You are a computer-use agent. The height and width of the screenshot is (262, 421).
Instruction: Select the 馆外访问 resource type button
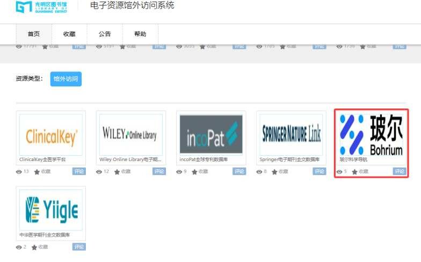click(x=66, y=79)
